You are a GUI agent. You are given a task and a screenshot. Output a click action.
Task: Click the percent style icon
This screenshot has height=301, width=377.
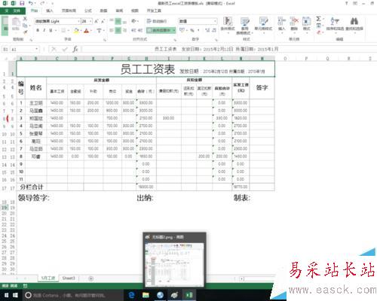pos(192,30)
